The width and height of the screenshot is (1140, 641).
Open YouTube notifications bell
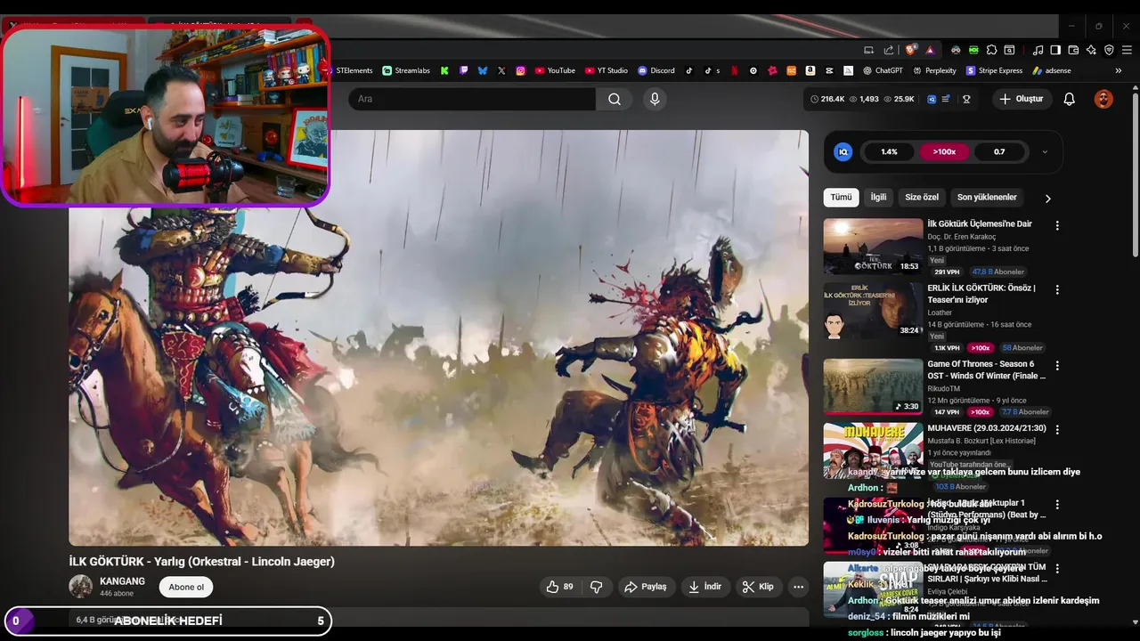pos(1070,99)
